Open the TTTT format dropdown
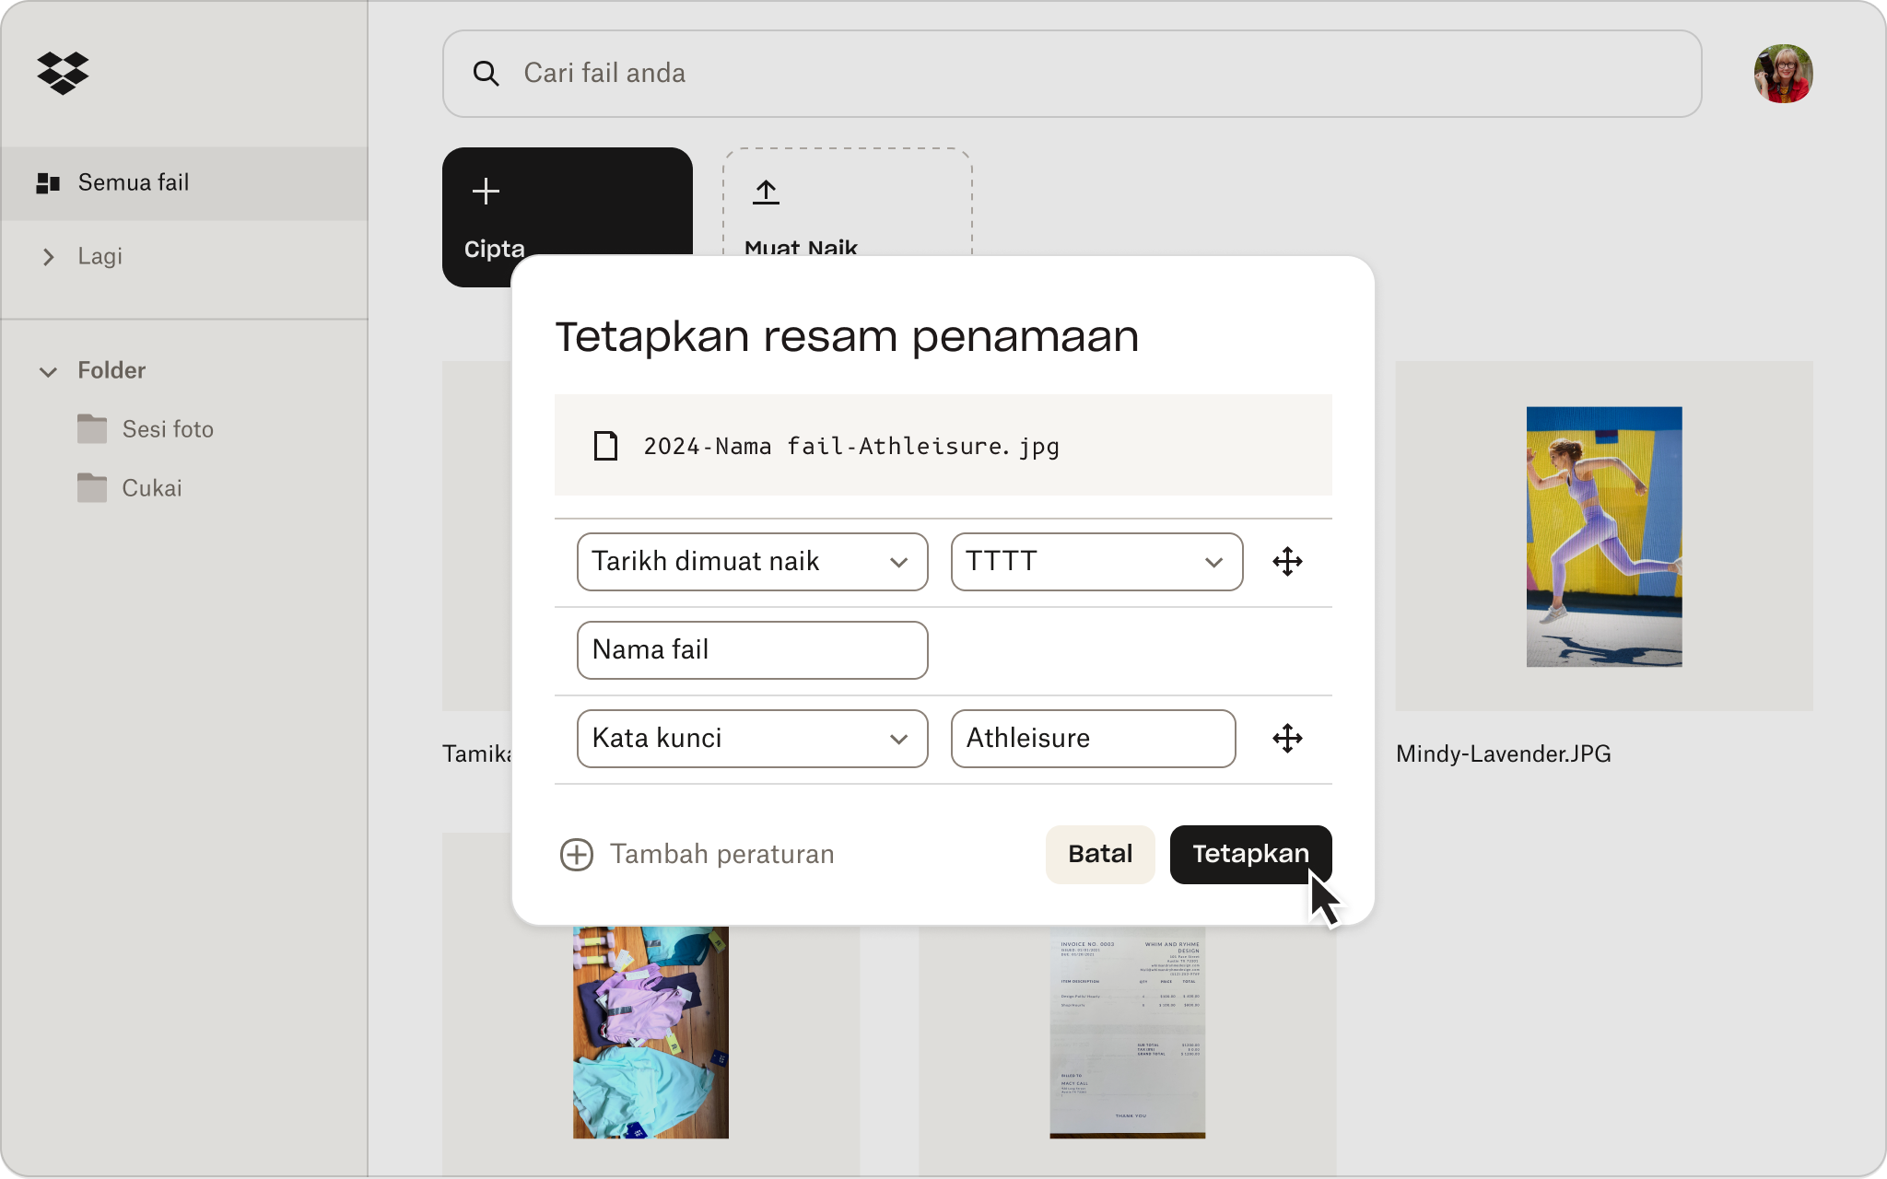Screen dimensions: 1887x1179 click(x=1096, y=562)
